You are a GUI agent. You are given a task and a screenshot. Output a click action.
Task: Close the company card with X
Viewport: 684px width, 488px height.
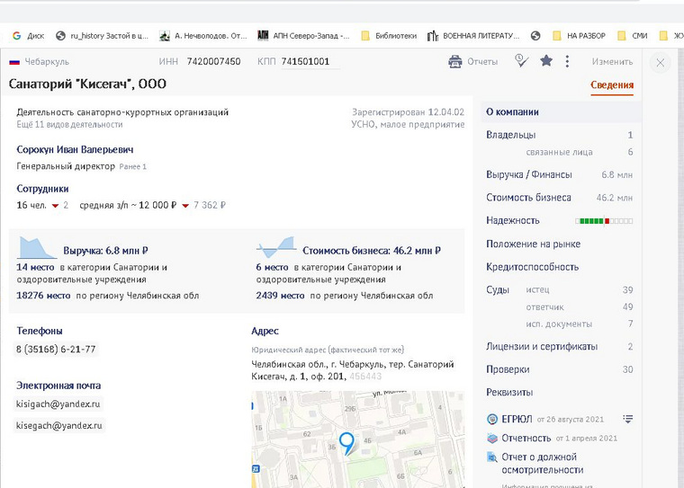660,63
